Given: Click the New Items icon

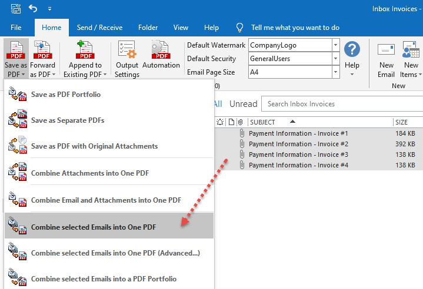Looking at the screenshot, I should click(410, 52).
